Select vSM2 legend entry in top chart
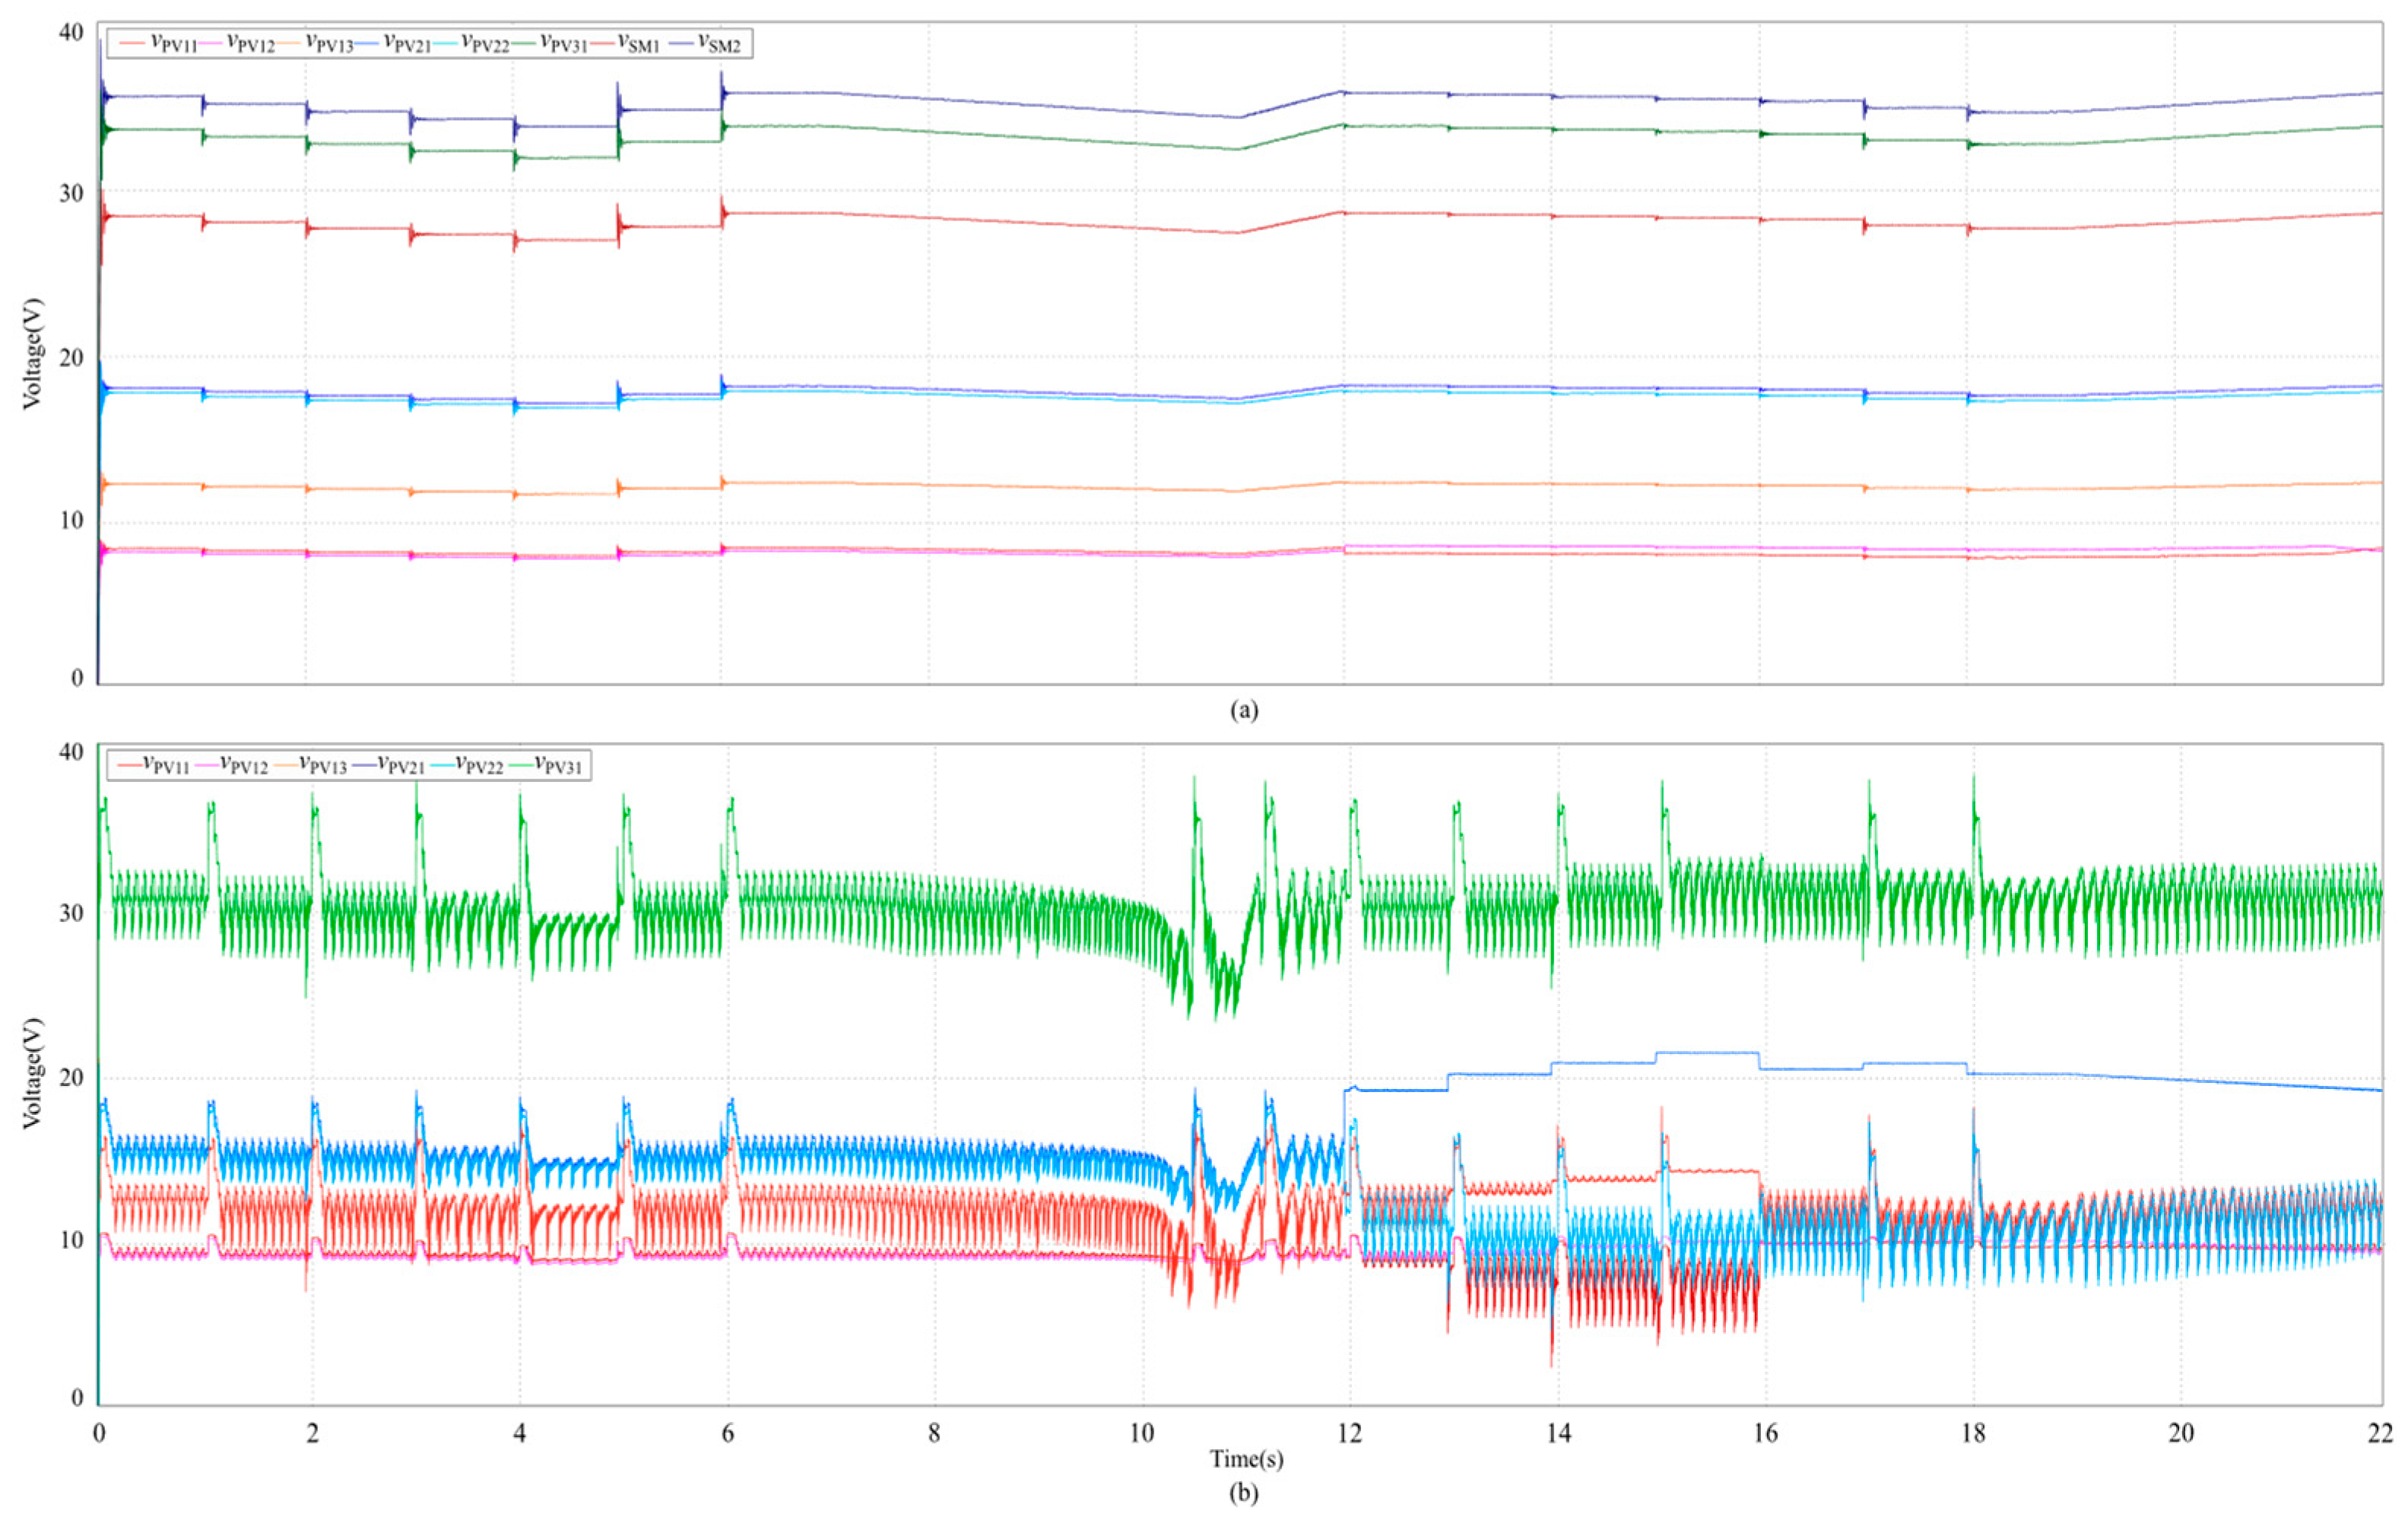This screenshot has width=2408, height=1526. tap(718, 43)
